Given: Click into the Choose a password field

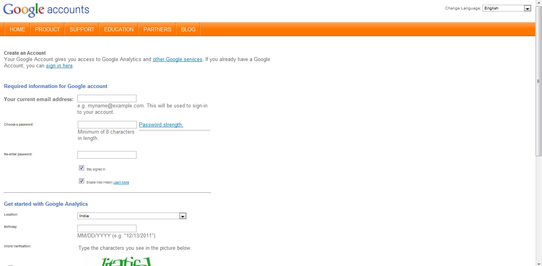Looking at the screenshot, I should coord(107,125).
